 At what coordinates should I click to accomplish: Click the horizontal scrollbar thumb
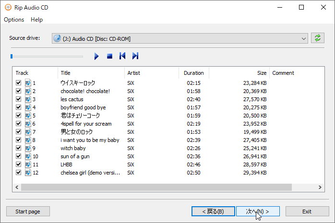point(156,187)
